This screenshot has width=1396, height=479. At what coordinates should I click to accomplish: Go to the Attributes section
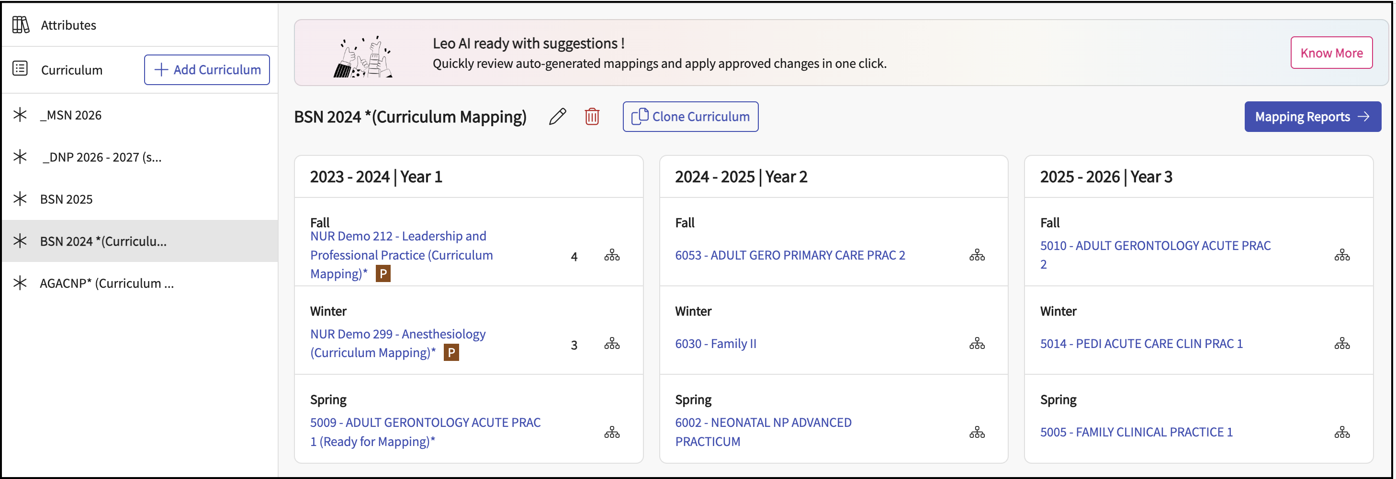pos(68,25)
